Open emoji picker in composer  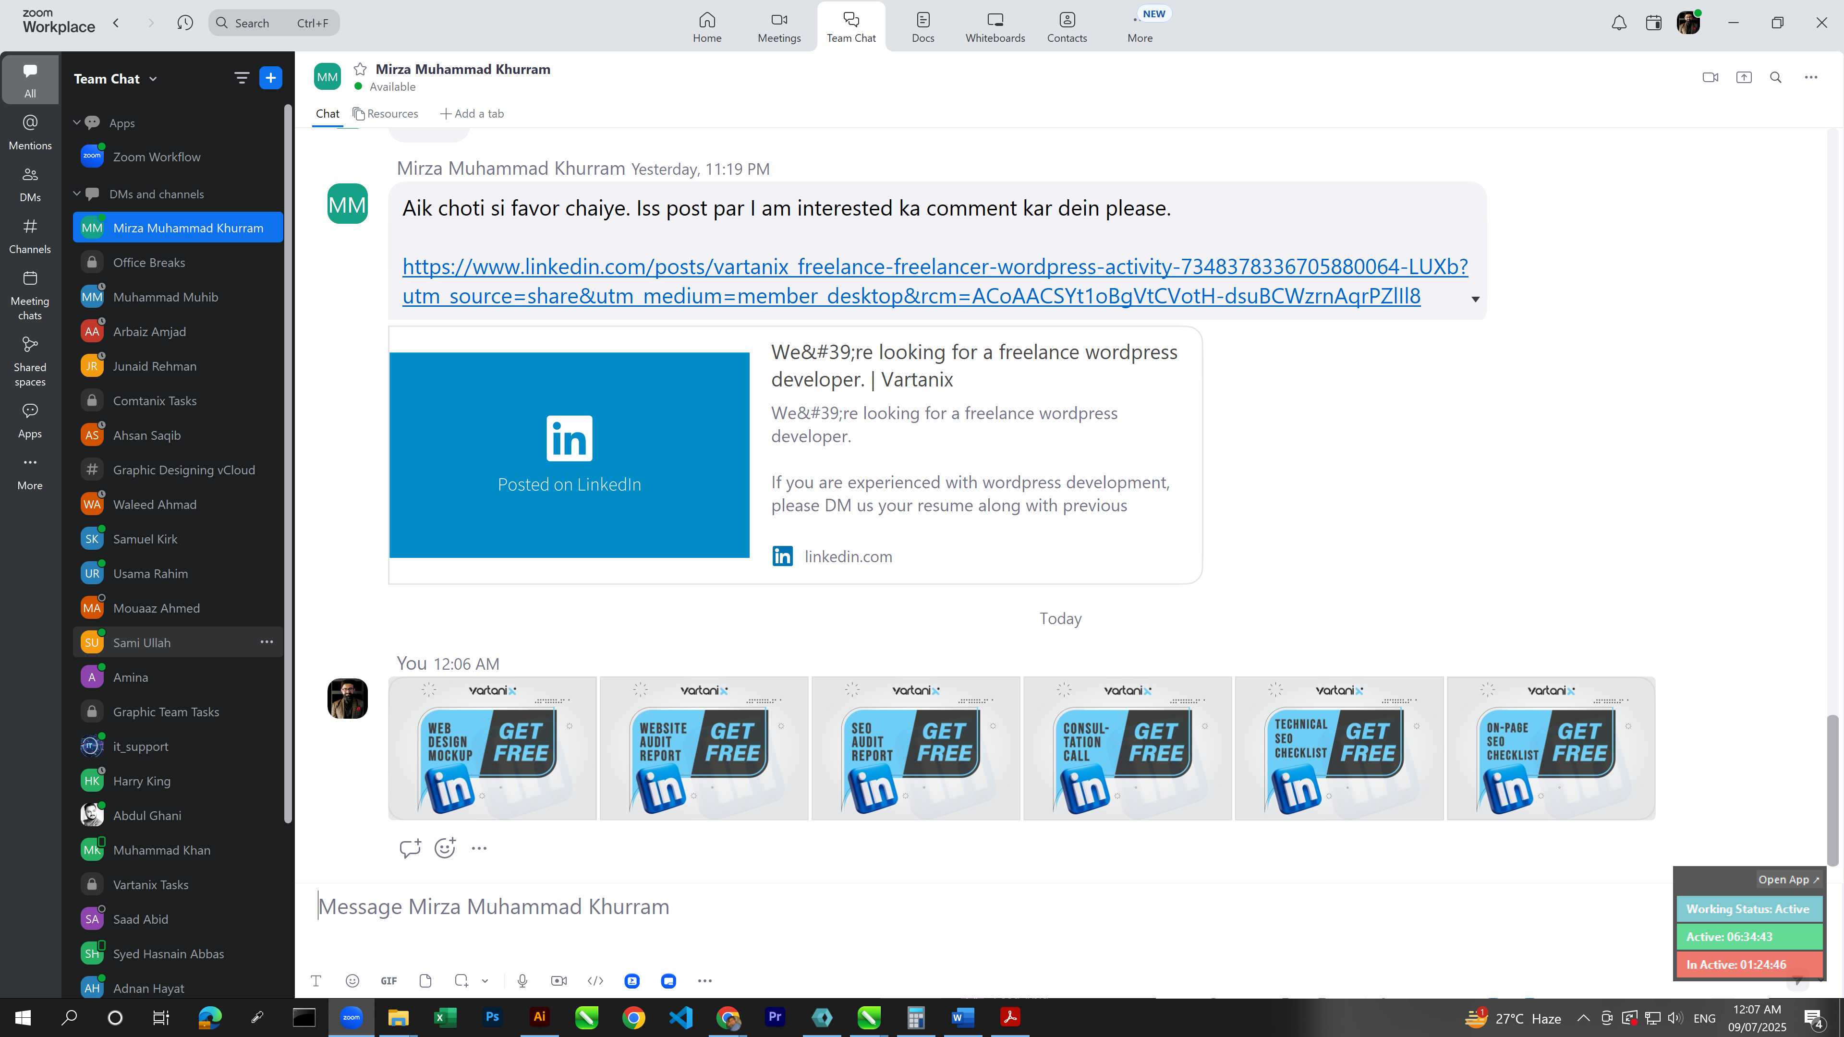pos(352,980)
